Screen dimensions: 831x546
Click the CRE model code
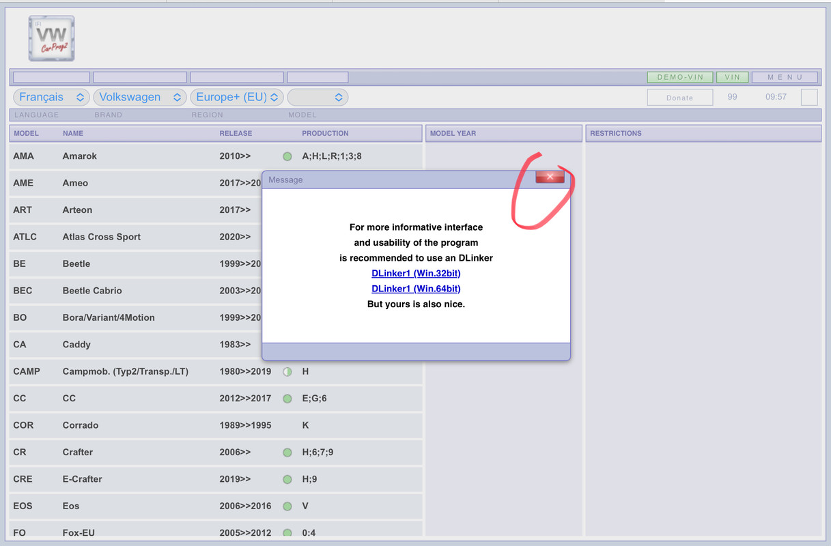pos(23,479)
